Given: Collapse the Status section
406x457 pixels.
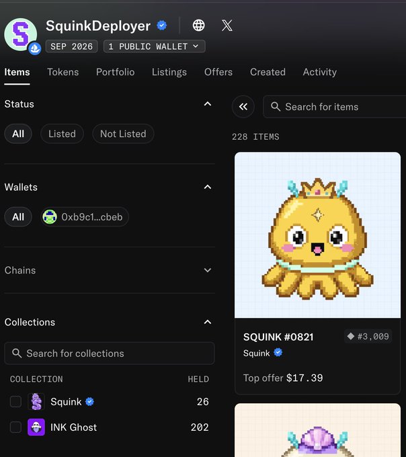Looking at the screenshot, I should click(208, 104).
